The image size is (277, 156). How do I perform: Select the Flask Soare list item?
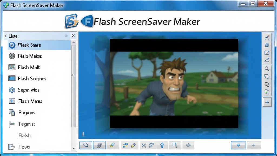click(x=39, y=45)
